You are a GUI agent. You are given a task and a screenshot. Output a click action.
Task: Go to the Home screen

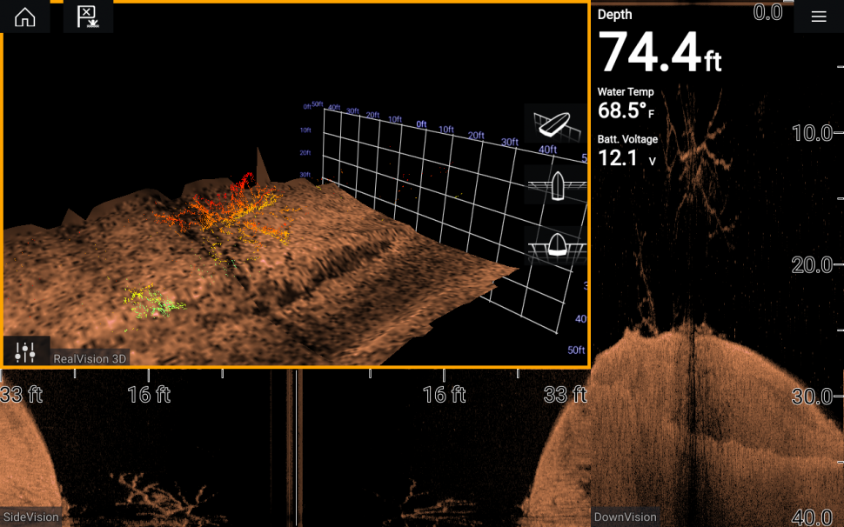pos(24,17)
